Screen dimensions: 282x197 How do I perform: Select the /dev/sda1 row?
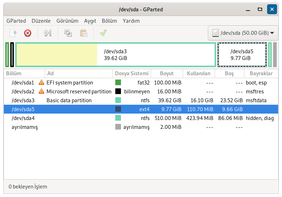tap(141, 82)
